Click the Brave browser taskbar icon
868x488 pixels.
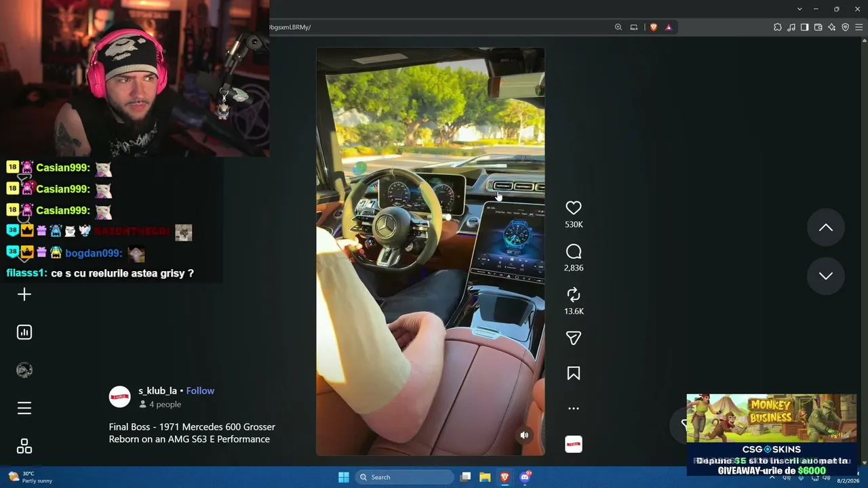(505, 477)
